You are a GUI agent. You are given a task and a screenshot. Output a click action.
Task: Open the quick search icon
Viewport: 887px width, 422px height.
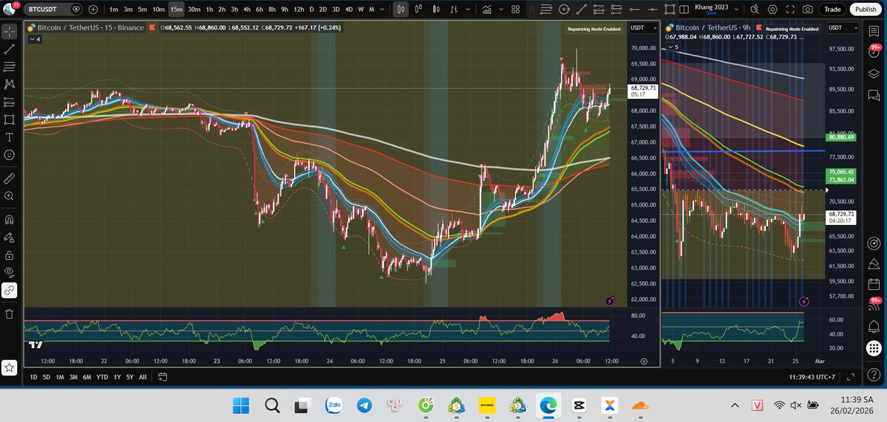pyautogui.click(x=755, y=10)
